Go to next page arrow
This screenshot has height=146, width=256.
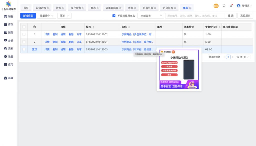coord(232,57)
